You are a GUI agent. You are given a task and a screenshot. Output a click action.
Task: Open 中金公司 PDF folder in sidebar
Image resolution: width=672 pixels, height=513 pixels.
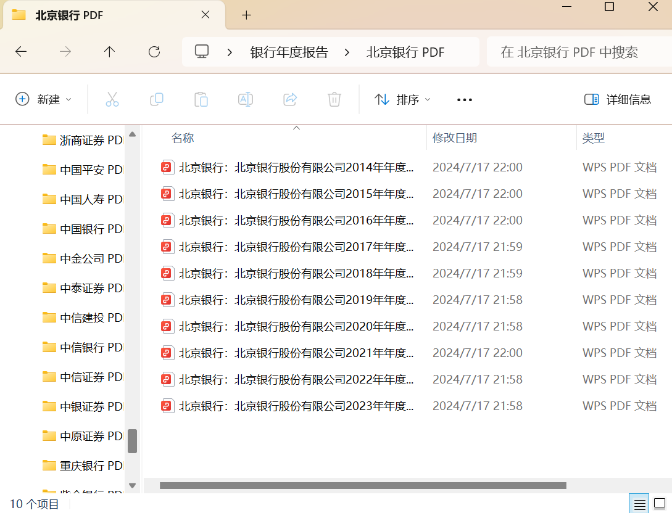83,258
